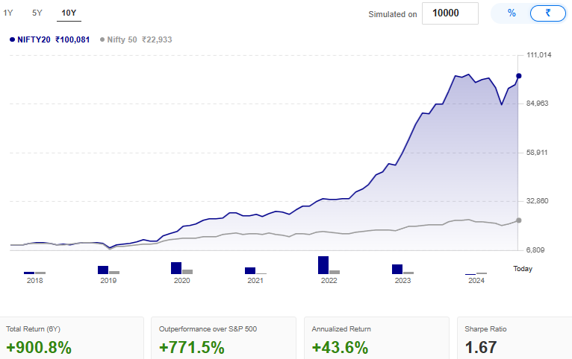Switch to the 1Y time range tab
572x359 pixels.
coord(8,13)
